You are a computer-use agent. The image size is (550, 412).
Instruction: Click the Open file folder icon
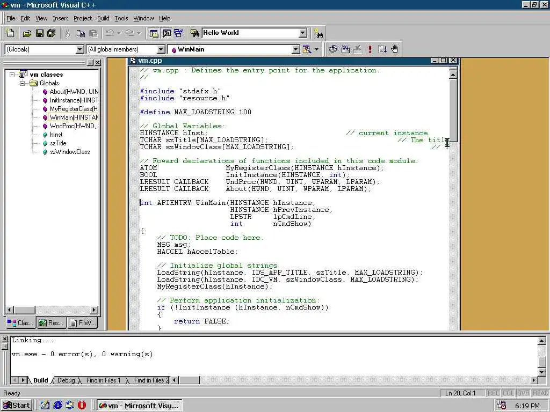pos(27,33)
